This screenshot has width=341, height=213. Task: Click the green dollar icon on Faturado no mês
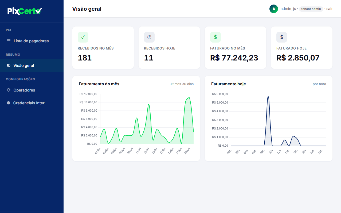tap(215, 37)
